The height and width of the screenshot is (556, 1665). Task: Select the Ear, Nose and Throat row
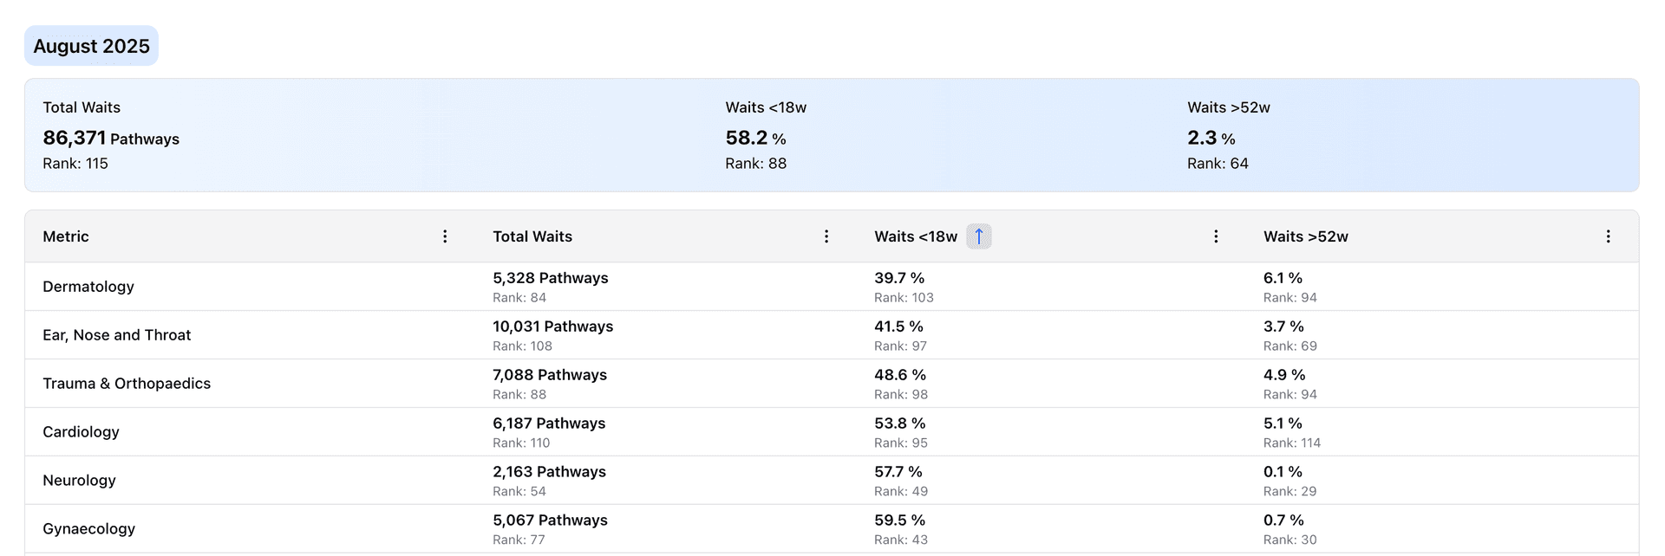pos(116,335)
